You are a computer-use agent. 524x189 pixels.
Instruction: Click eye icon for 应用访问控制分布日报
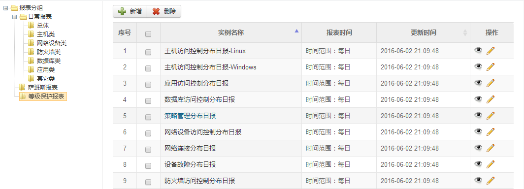click(x=478, y=83)
